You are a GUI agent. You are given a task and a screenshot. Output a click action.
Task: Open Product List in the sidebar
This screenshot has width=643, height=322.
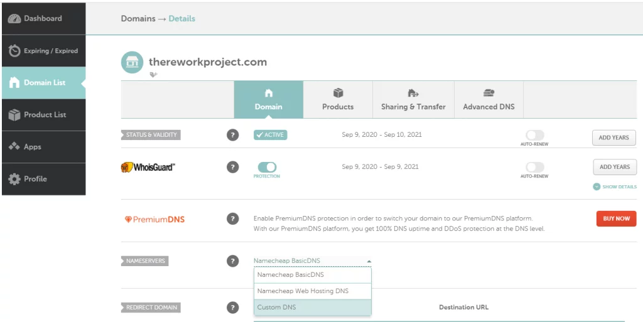tap(43, 115)
